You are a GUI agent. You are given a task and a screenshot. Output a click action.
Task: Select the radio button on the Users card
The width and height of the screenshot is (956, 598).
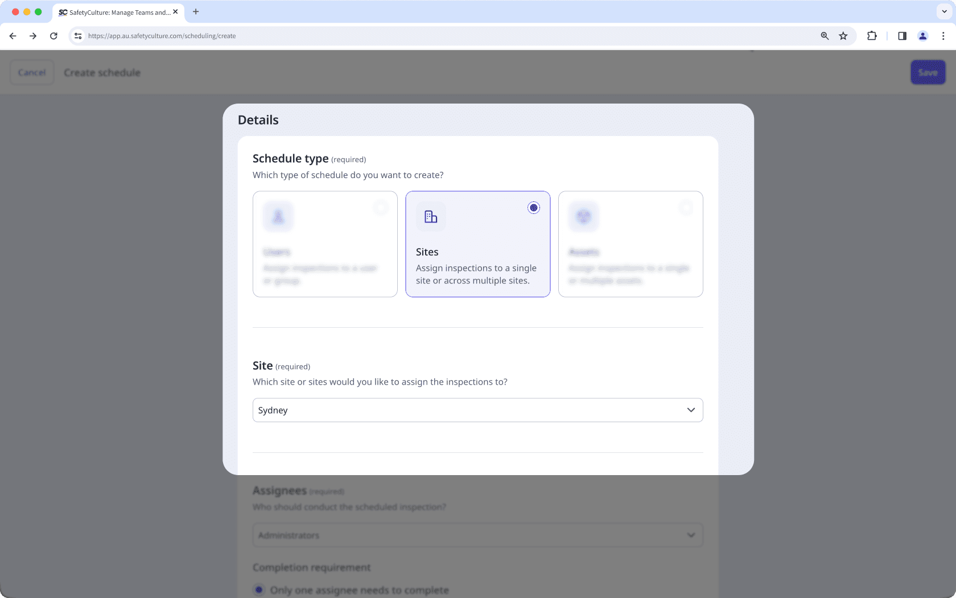[x=381, y=207]
